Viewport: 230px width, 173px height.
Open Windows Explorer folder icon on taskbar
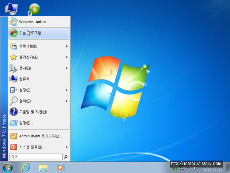pyautogui.click(x=43, y=168)
